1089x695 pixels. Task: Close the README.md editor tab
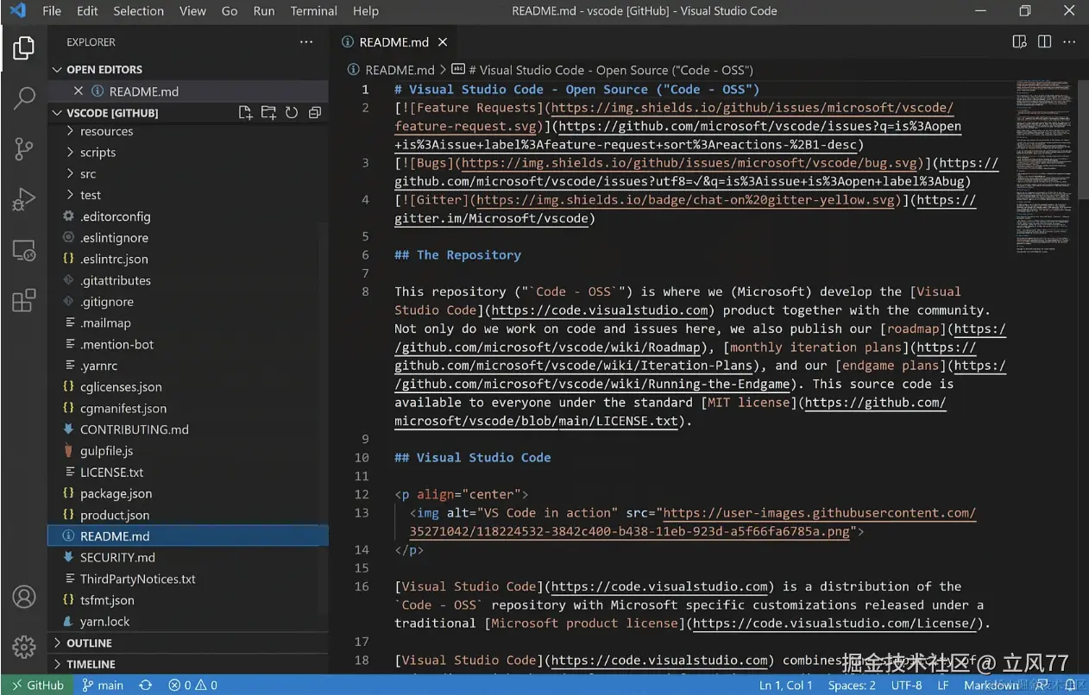(443, 41)
